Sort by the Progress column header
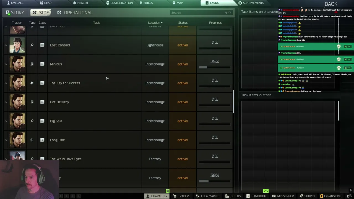The image size is (354, 199). click(215, 23)
